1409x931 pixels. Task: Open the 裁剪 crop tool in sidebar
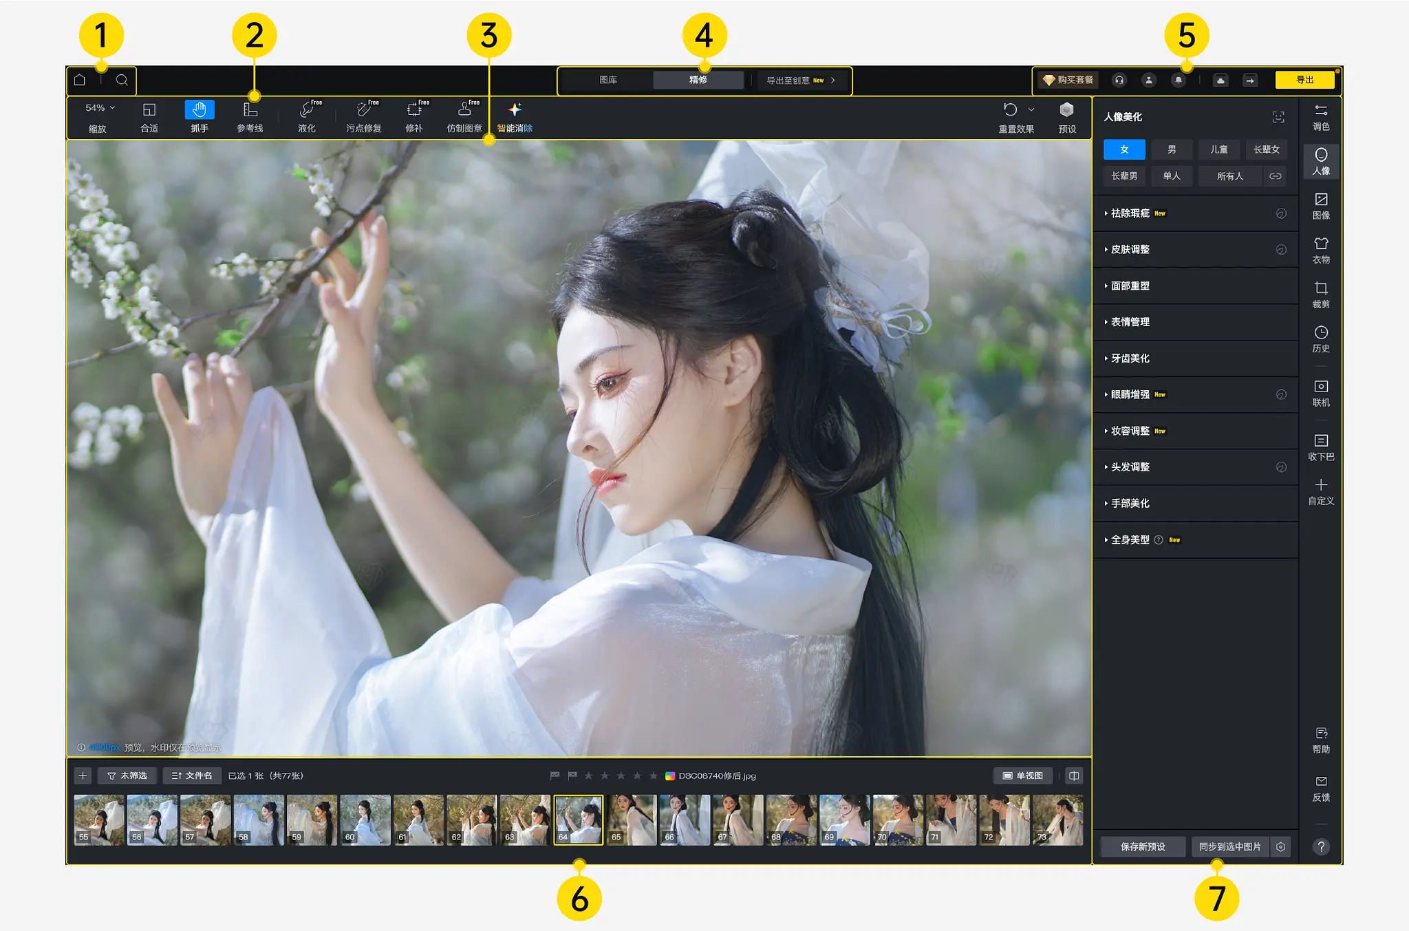(x=1320, y=295)
